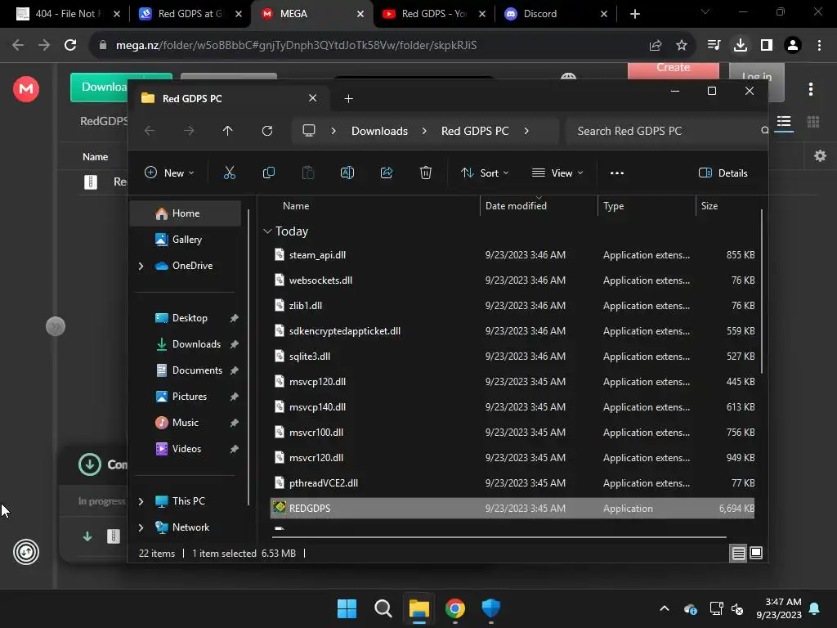Switch to the Red GDPS YouTube tab
The width and height of the screenshot is (837, 628).
point(434,14)
